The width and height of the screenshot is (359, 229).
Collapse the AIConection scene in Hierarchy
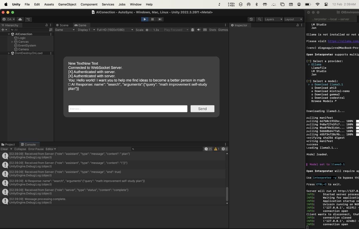tap(9, 34)
